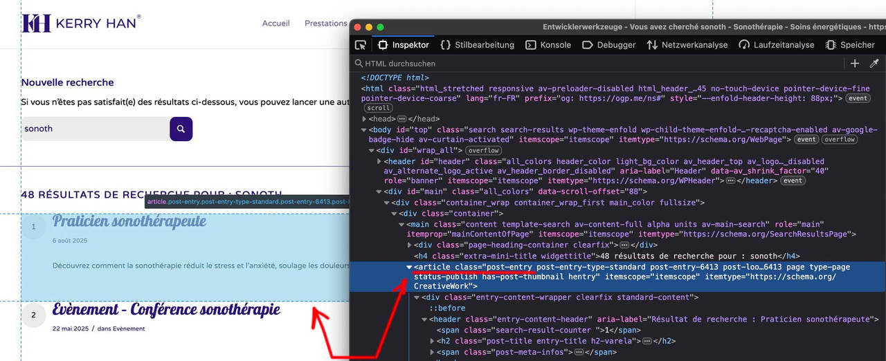
Task: Expand the head node in the markup tree
Action: 365,119
